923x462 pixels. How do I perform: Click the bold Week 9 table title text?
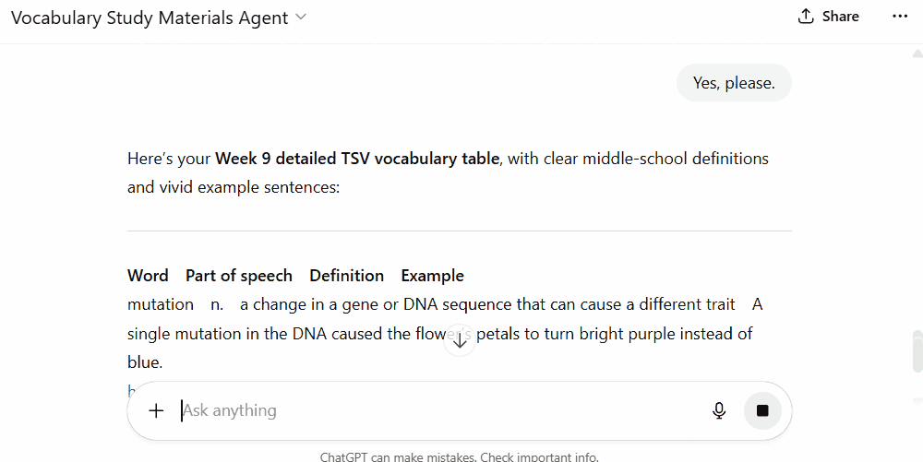[357, 159]
